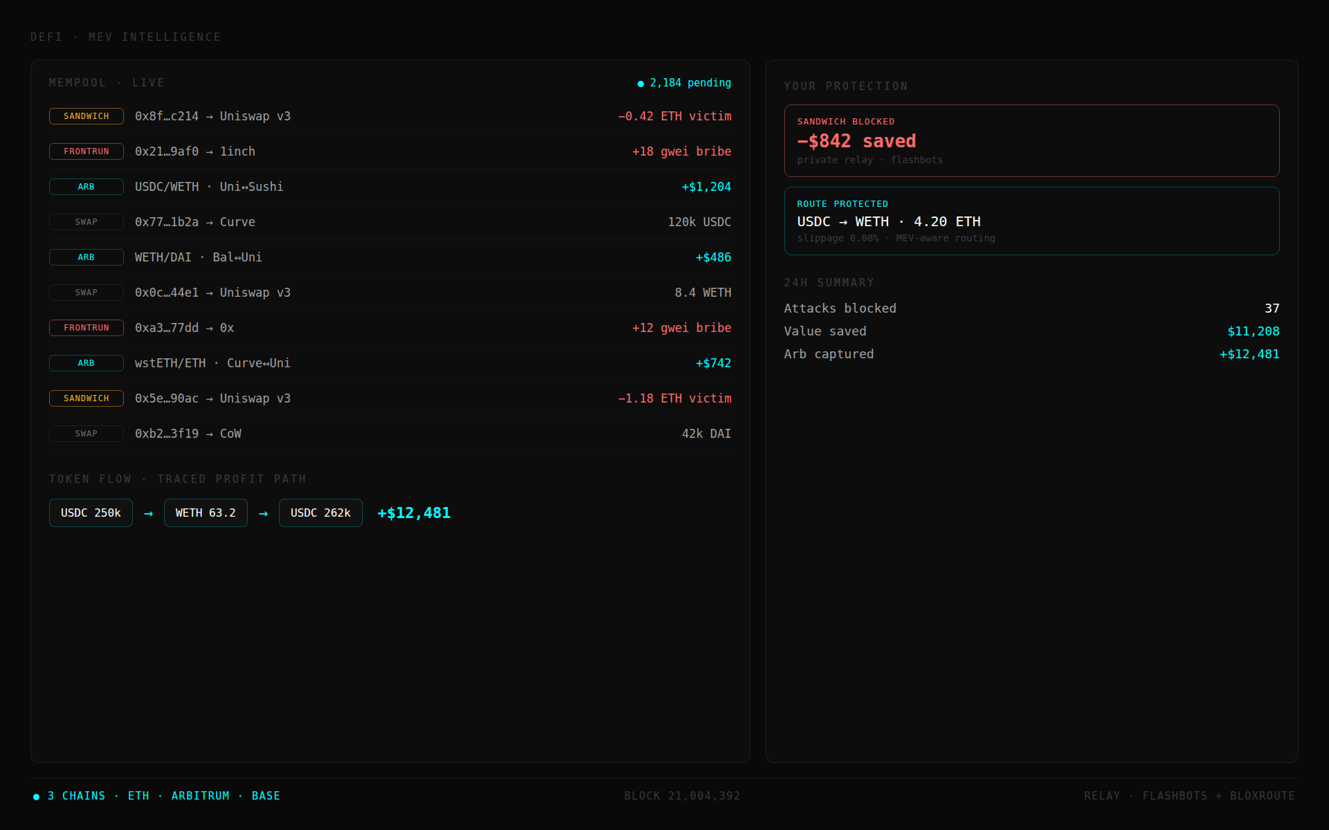Click the −0.42 ETH victim value
Screen dimensions: 1329x830
[x=675, y=116]
